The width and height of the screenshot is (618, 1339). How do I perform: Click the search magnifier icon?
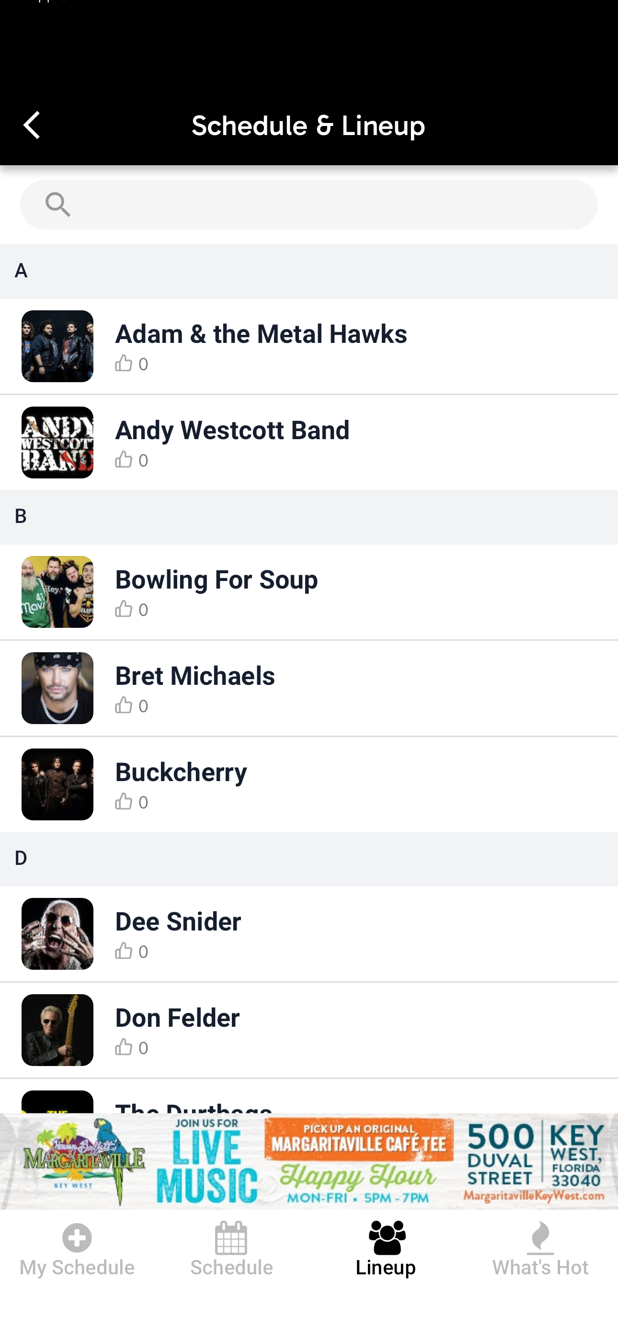[x=58, y=204]
